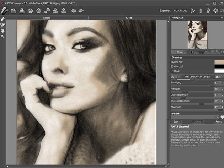
Task: Pick the Paper Color swatch
Action: pyautogui.click(x=219, y=62)
